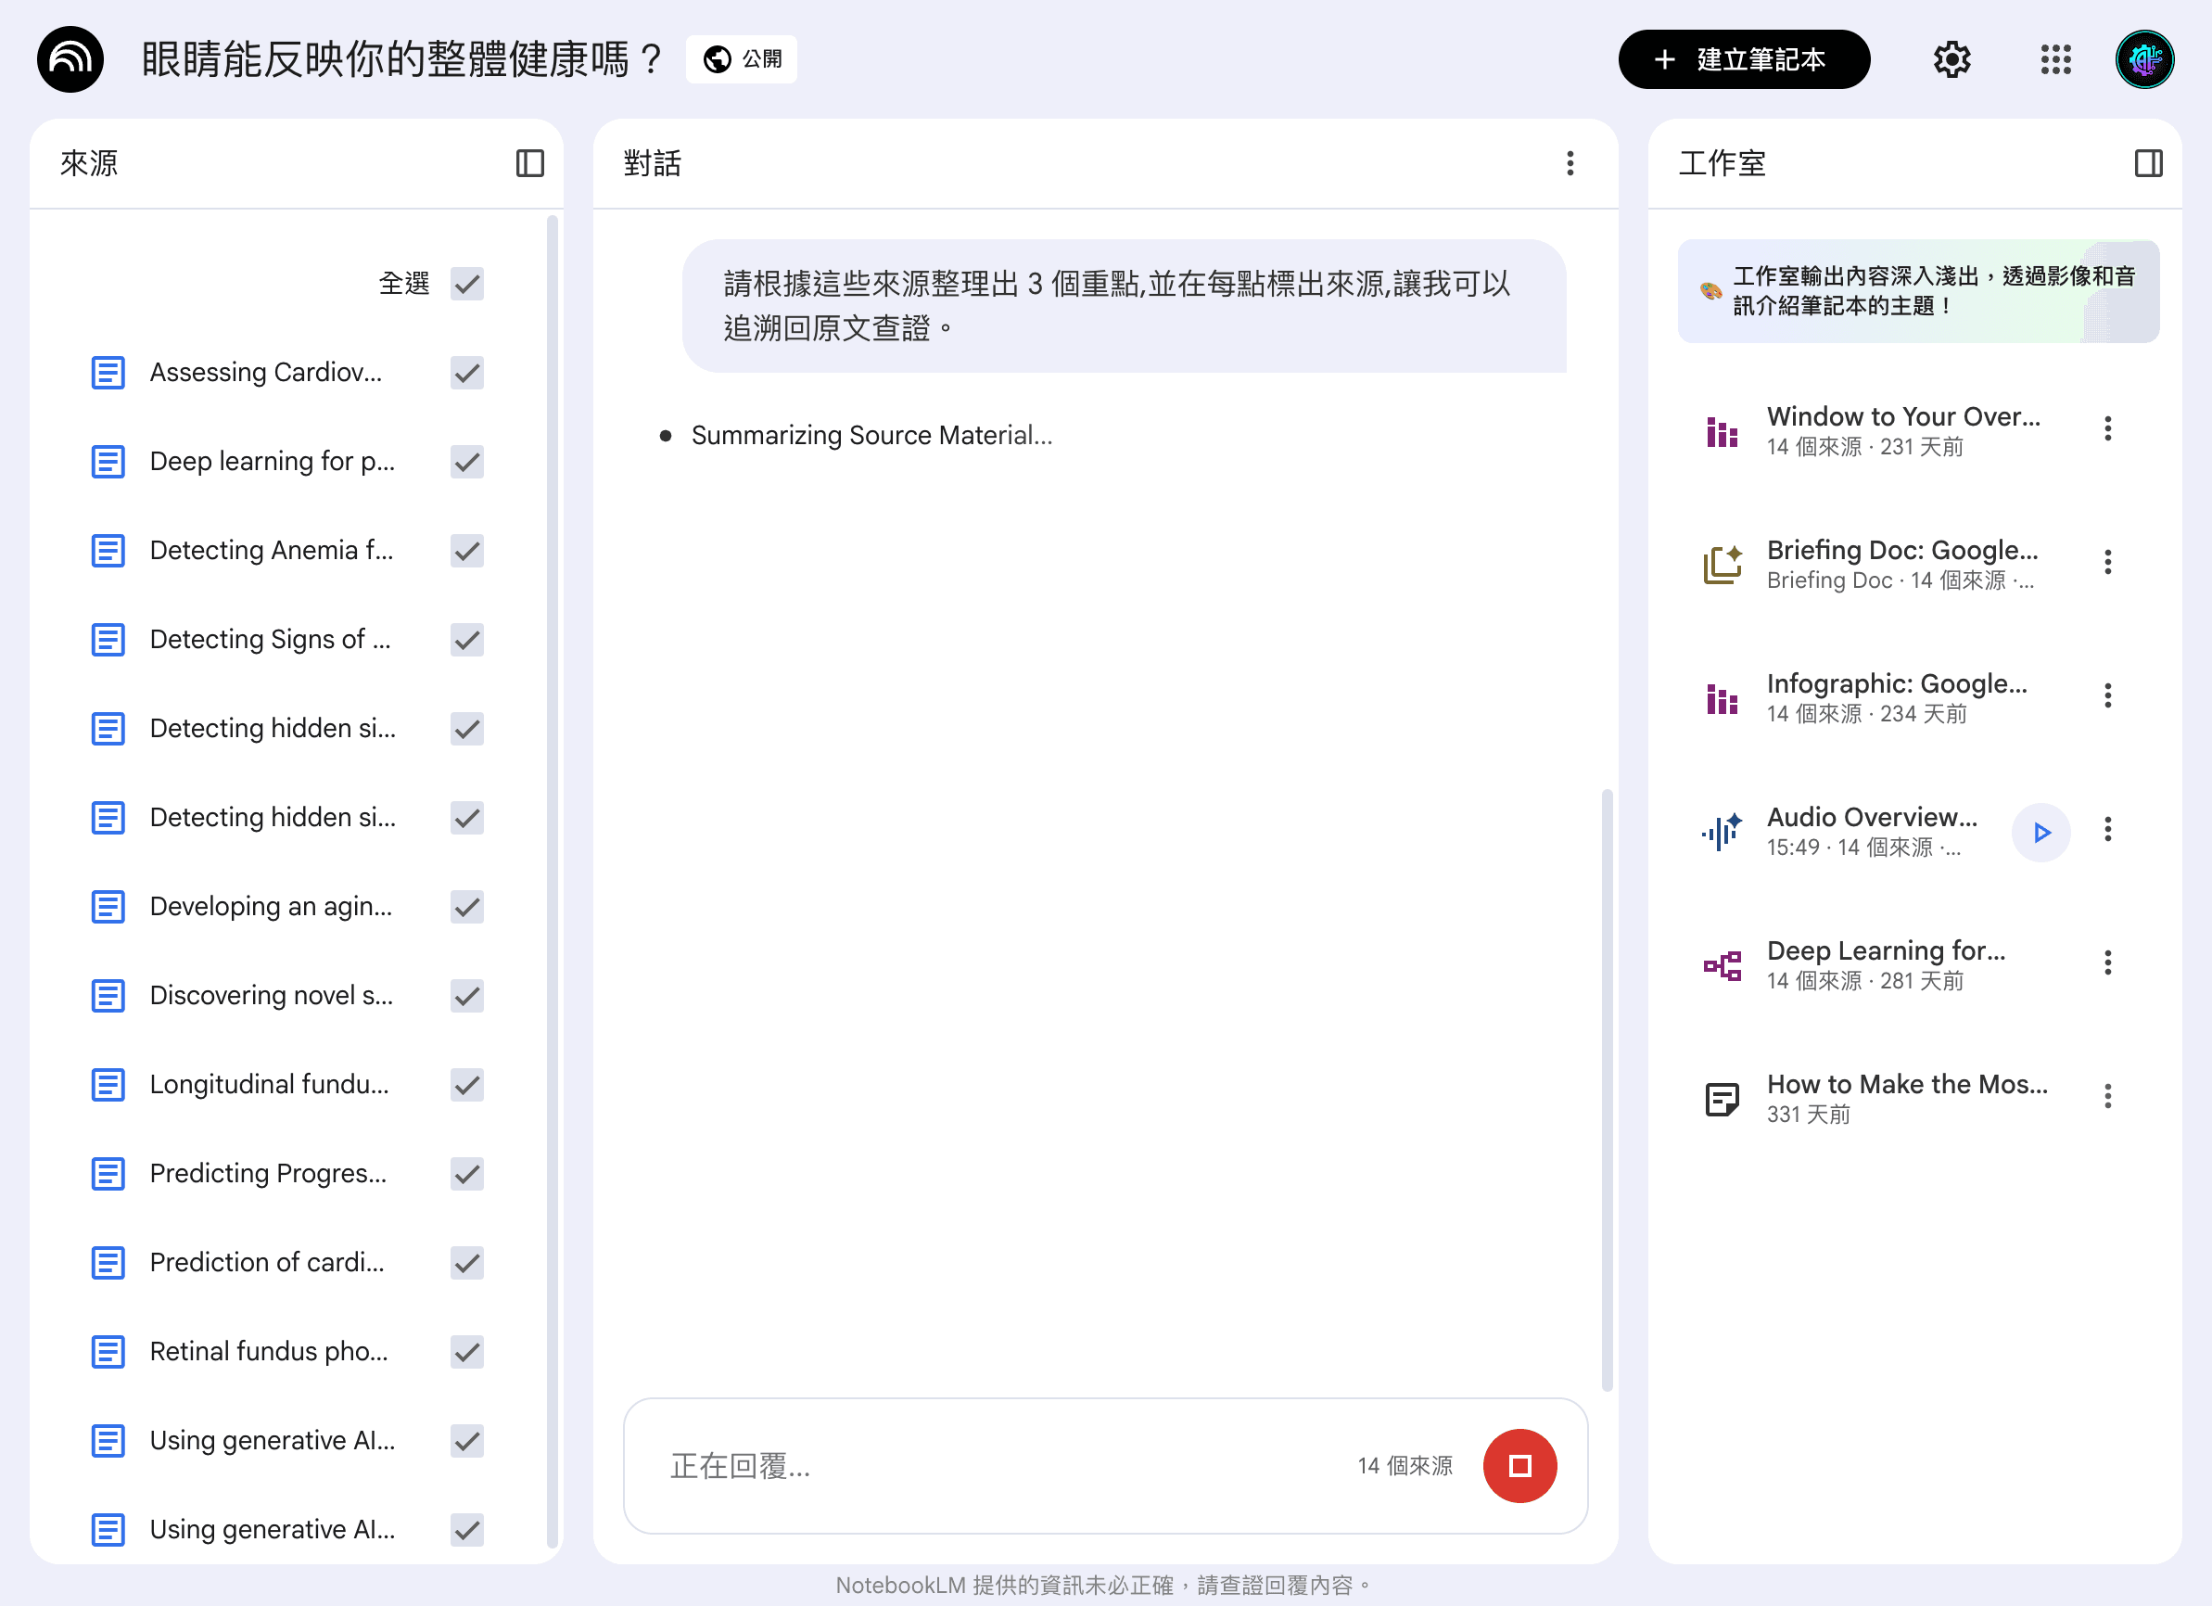The width and height of the screenshot is (2212, 1606).
Task: Collapse the 來源 sources panel
Action: tap(529, 163)
